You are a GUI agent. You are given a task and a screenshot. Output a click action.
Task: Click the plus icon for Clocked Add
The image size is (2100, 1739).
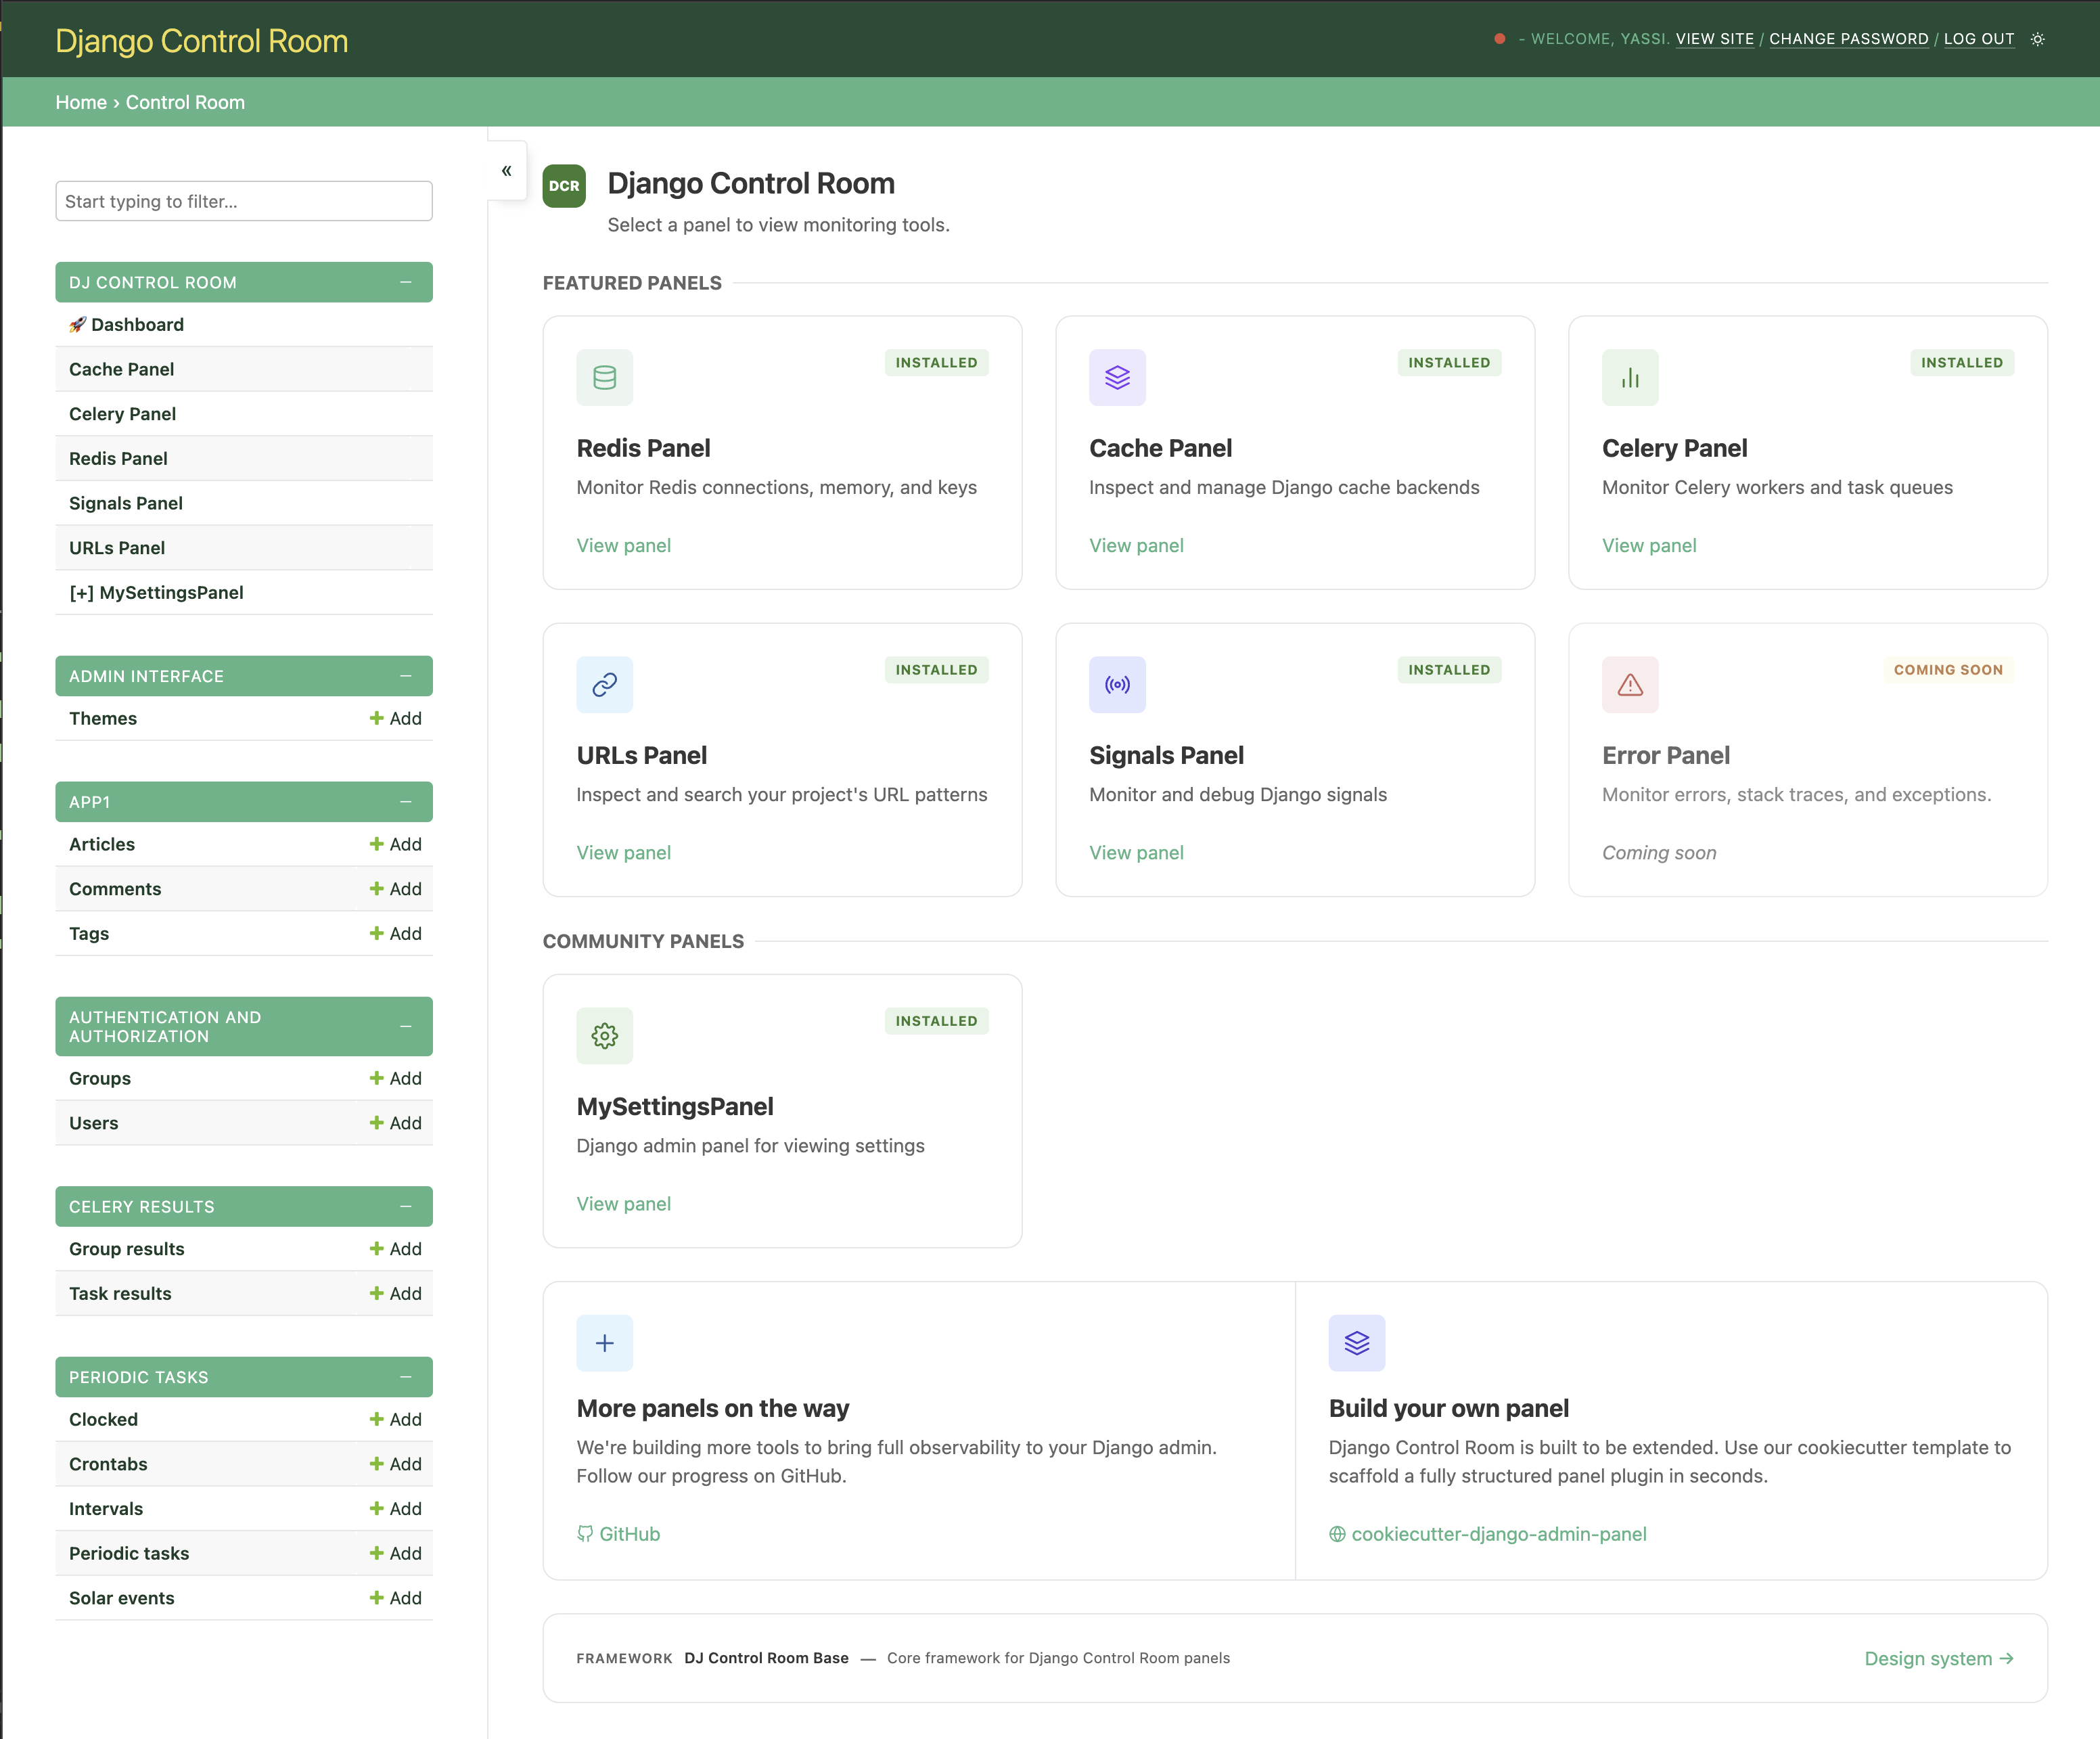pyautogui.click(x=377, y=1419)
